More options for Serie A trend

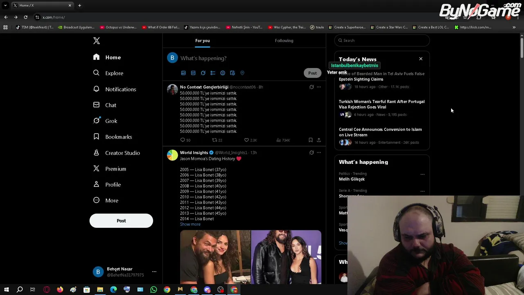(422, 191)
